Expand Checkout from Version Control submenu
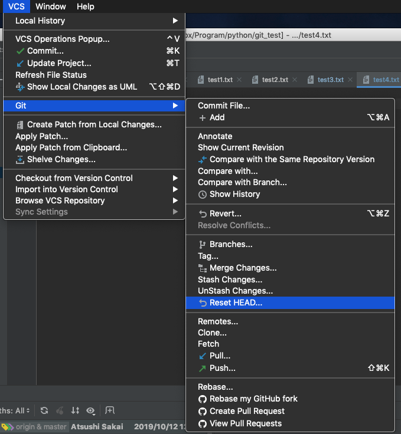The width and height of the screenshot is (401, 434). (x=94, y=178)
